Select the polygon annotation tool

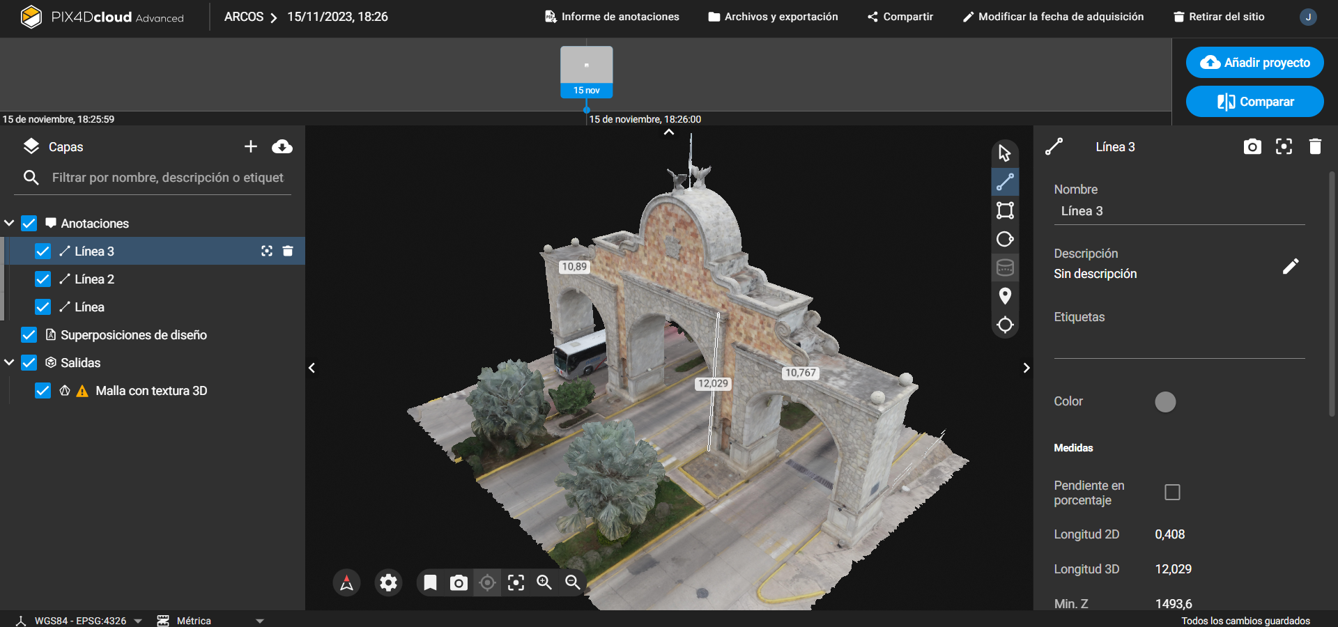point(1005,210)
